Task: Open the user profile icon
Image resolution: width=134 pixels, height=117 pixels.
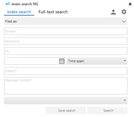Action: [x=113, y=12]
